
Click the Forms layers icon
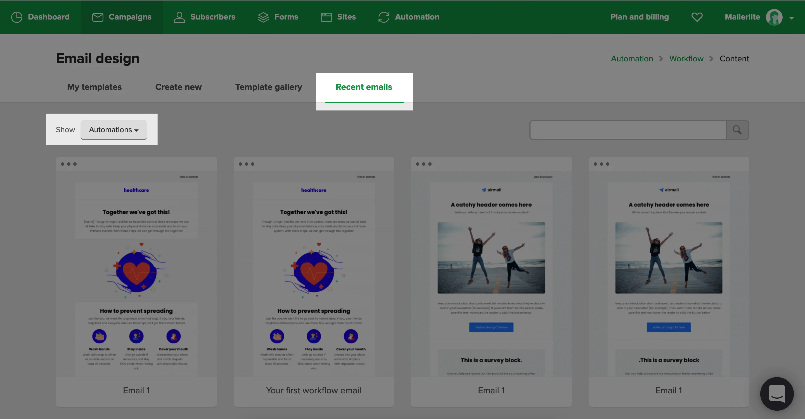click(263, 17)
